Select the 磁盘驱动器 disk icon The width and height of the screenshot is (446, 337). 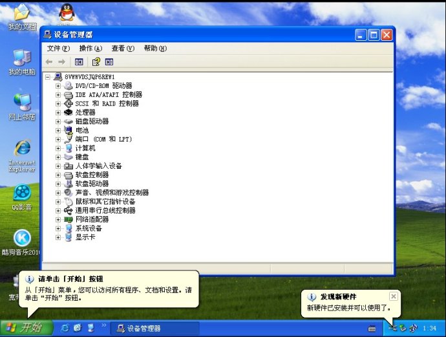69,121
